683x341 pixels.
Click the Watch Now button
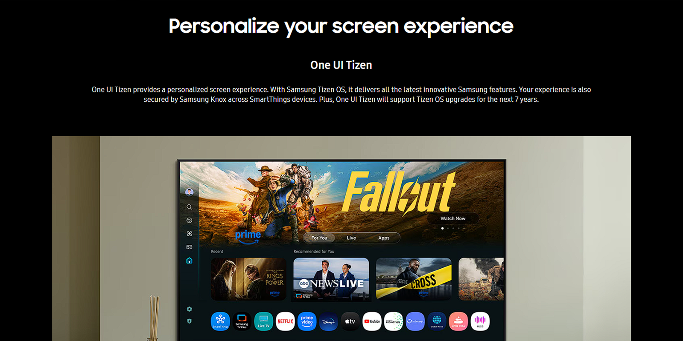pyautogui.click(x=453, y=218)
